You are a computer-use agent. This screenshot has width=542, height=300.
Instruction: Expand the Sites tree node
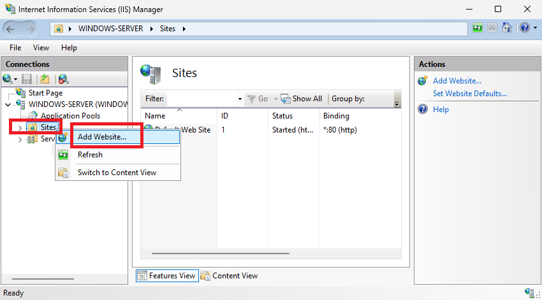(x=20, y=128)
